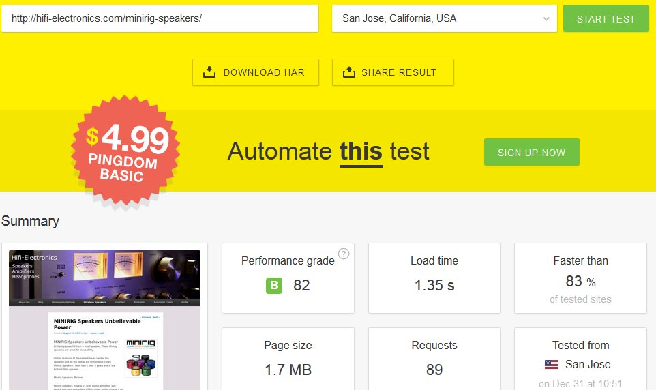This screenshot has height=390, width=656.
Task: Click the 'Page size' label
Action: point(288,345)
